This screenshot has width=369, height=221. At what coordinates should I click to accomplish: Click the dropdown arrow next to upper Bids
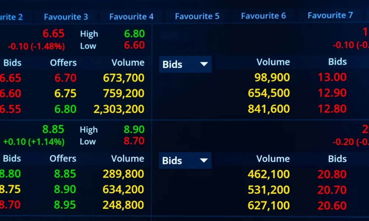point(204,64)
